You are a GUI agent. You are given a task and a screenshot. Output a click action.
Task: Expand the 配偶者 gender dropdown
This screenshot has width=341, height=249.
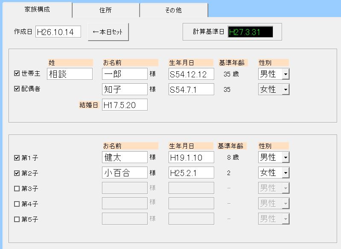[285, 89]
